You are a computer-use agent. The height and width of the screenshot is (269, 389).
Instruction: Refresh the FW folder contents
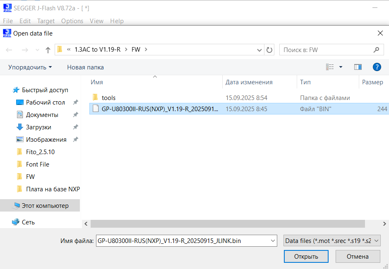pos(269,49)
